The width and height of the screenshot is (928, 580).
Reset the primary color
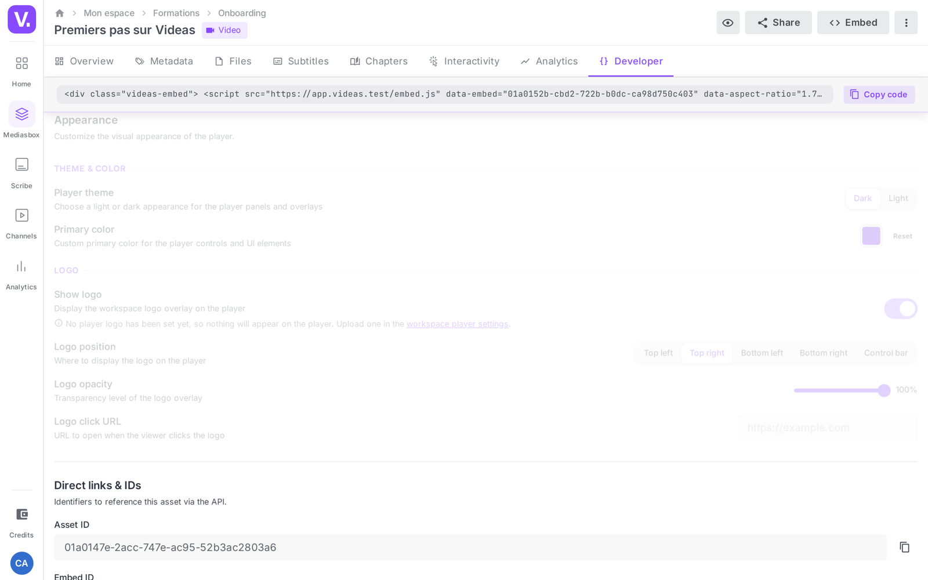pos(902,236)
